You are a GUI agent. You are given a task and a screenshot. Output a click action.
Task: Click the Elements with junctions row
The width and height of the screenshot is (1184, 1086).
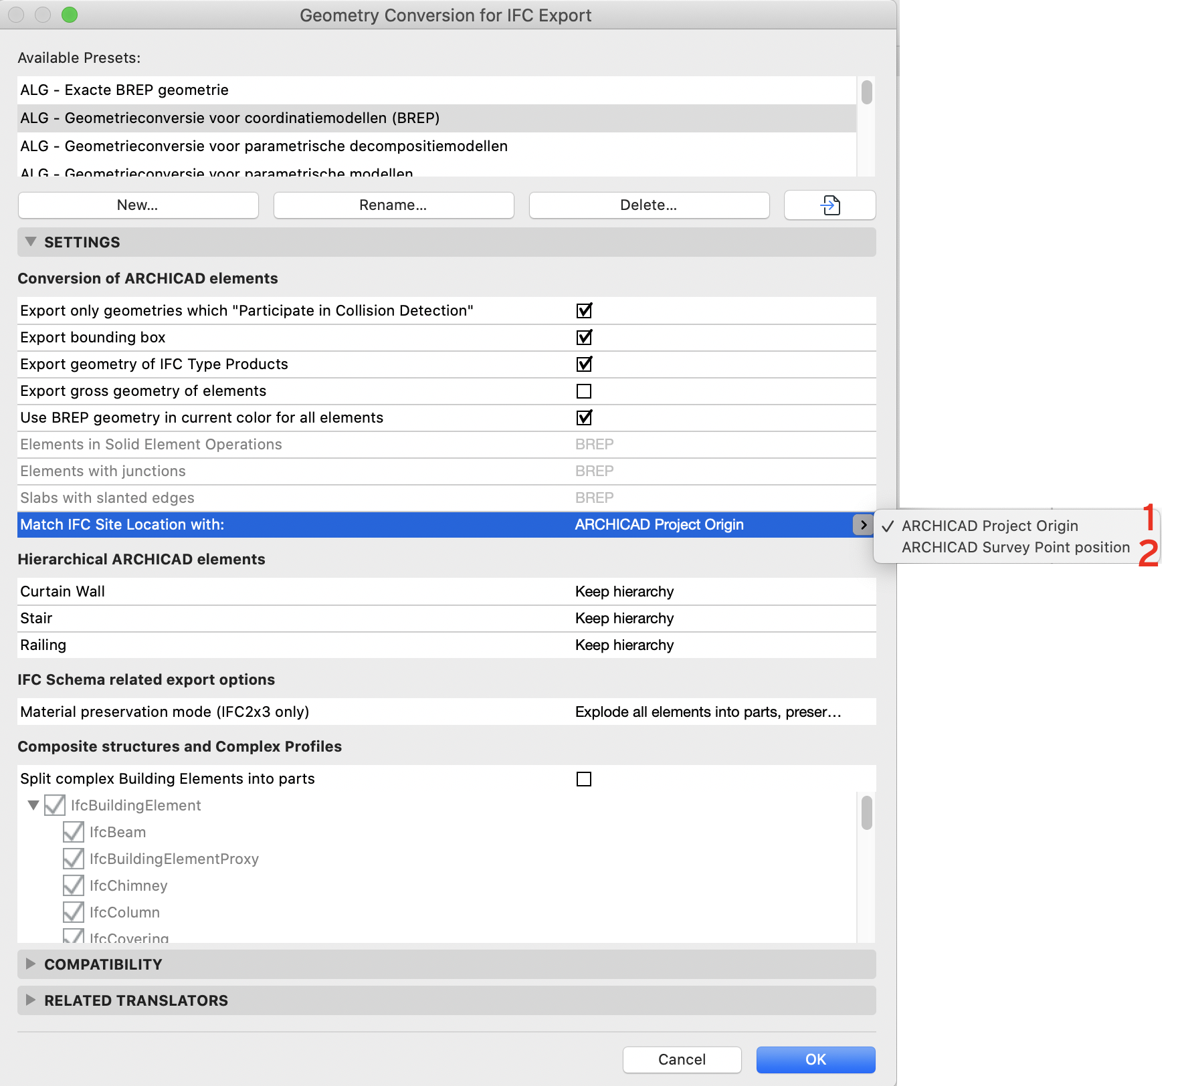[446, 471]
